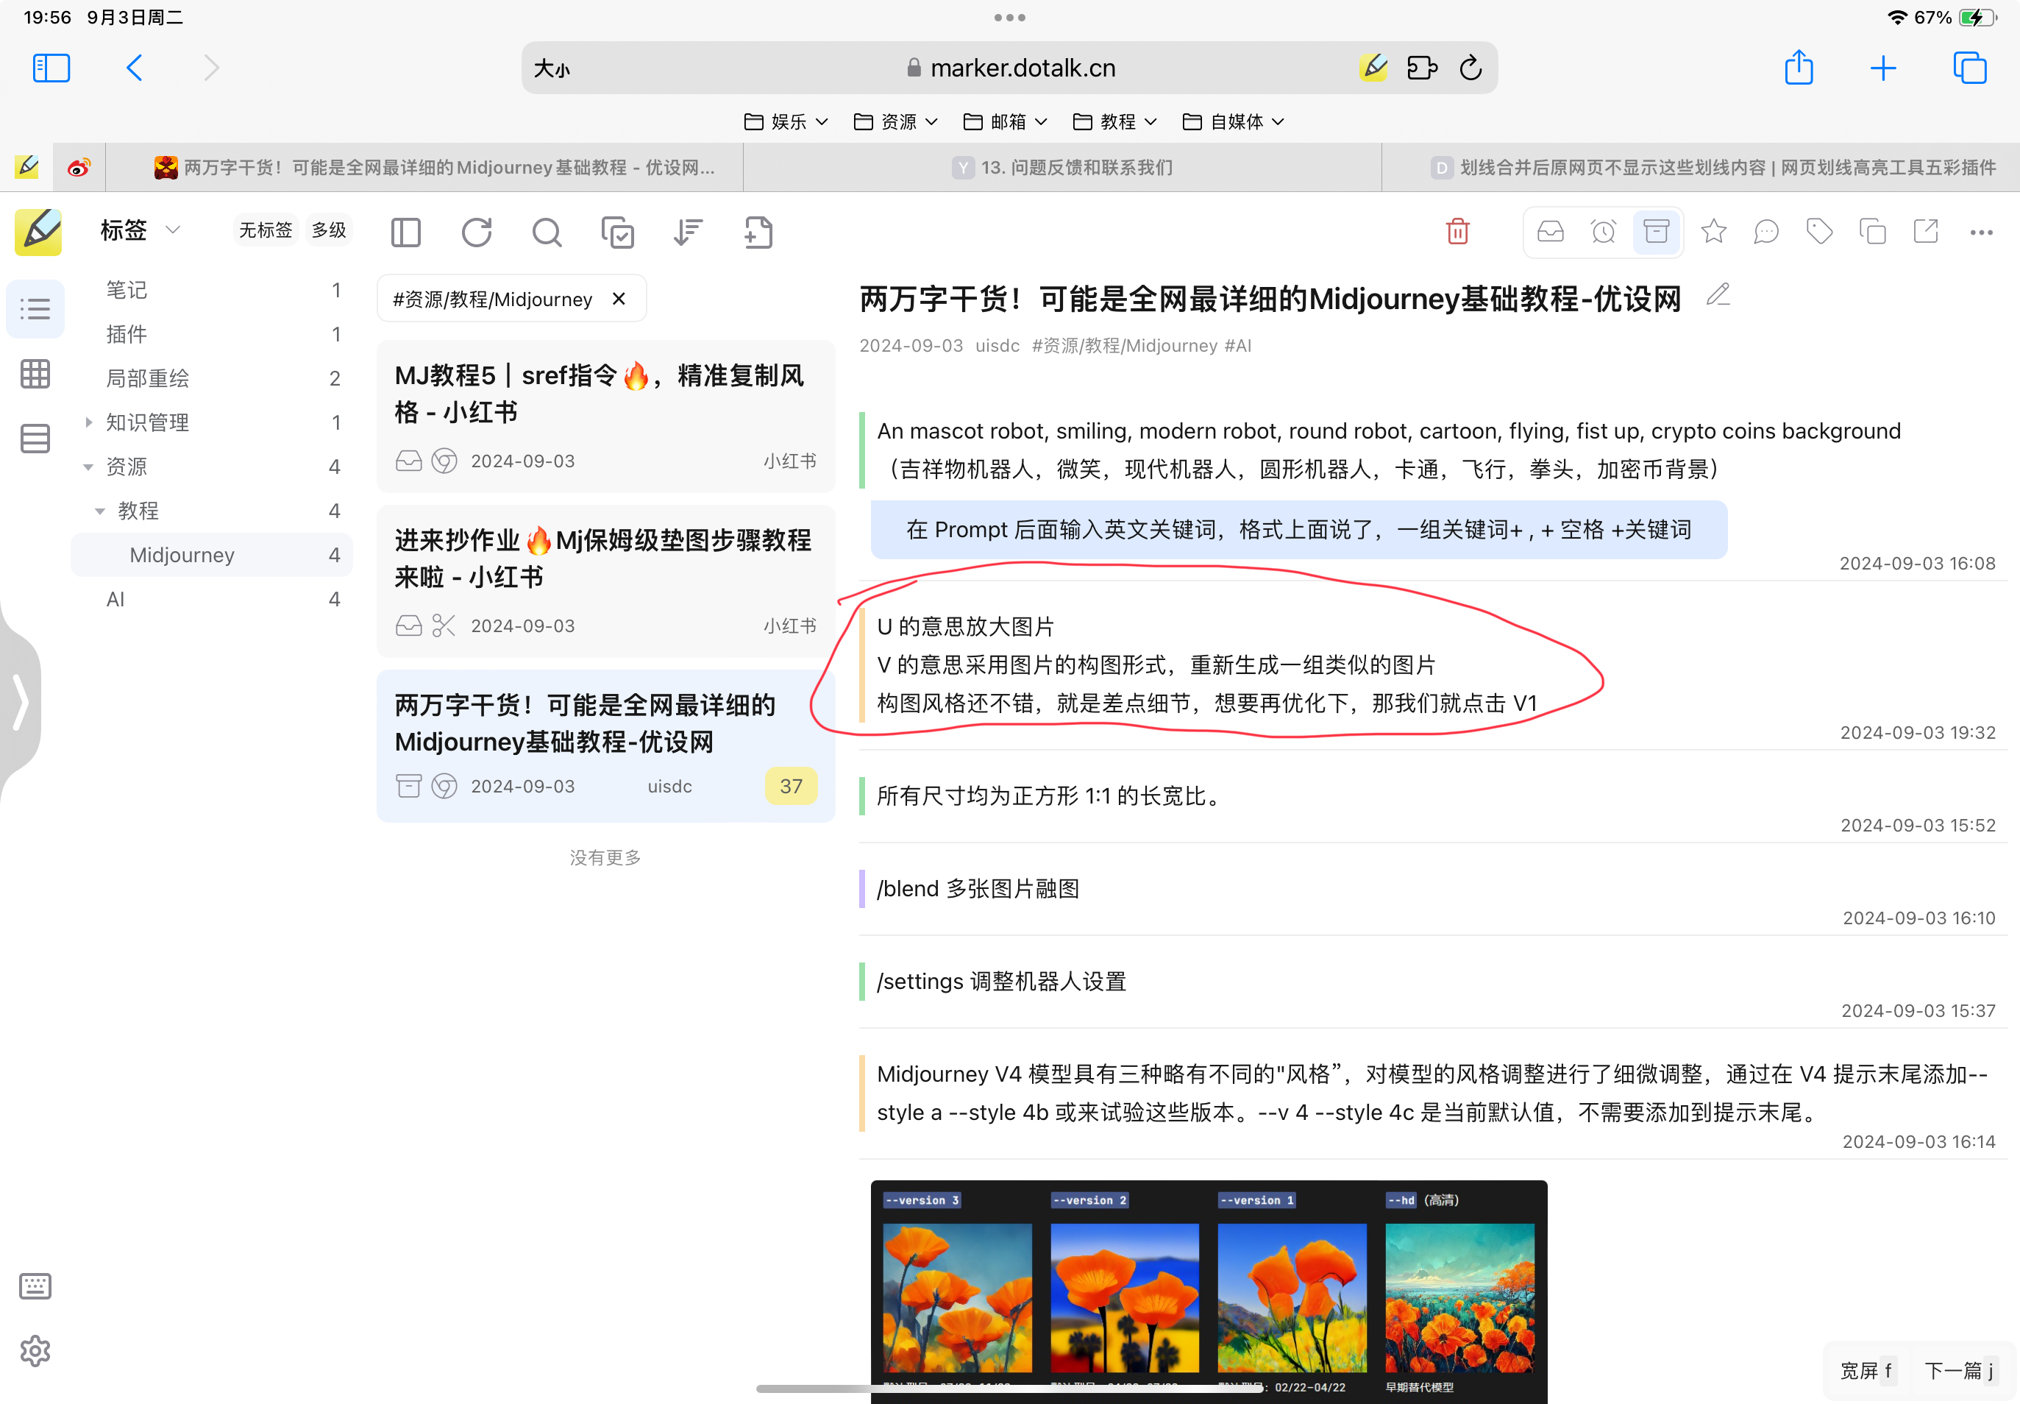Switch to the card view sidebar icon
Image resolution: width=2020 pixels, height=1404 pixels.
(x=35, y=438)
